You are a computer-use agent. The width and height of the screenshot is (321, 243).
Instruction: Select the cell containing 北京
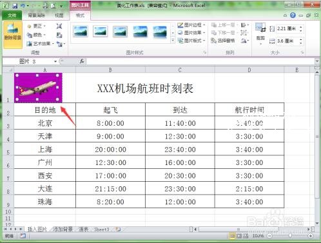(x=45, y=123)
